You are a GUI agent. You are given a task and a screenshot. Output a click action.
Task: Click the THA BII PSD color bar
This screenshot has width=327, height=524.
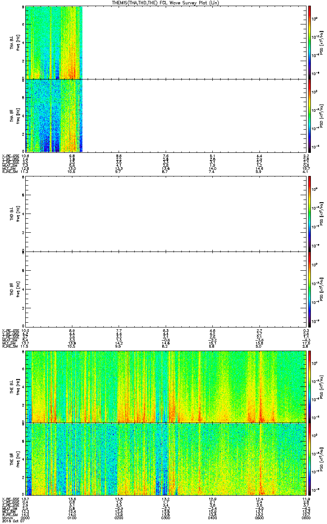pos(310,115)
